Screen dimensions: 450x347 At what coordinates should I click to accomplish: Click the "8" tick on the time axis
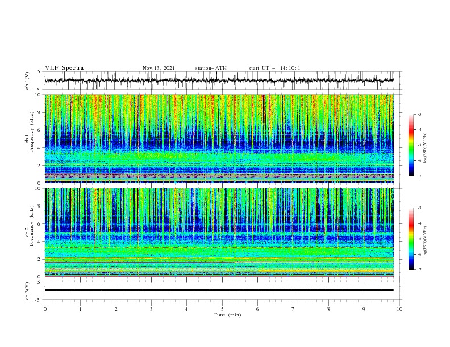coord(328,309)
